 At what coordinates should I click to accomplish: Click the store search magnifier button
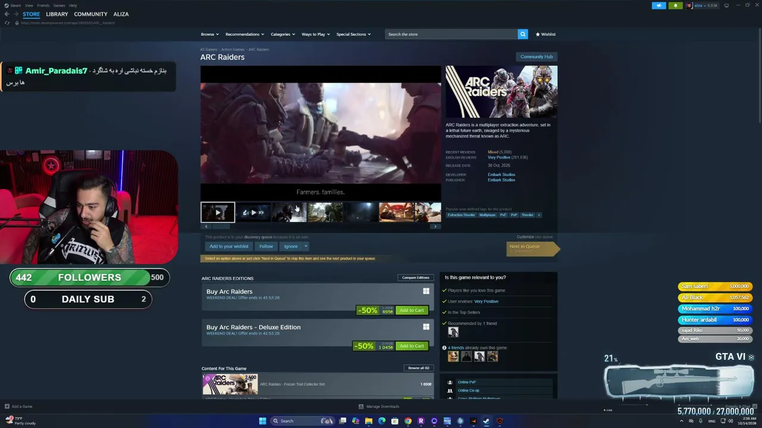point(523,34)
